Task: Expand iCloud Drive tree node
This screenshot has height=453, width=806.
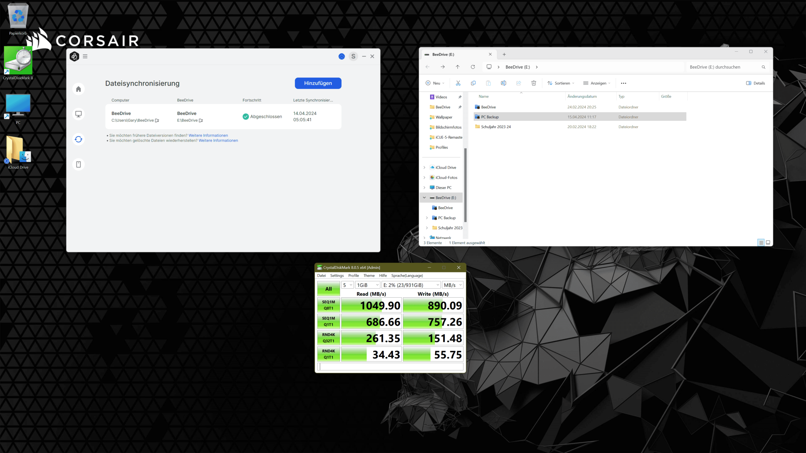Action: coord(424,168)
